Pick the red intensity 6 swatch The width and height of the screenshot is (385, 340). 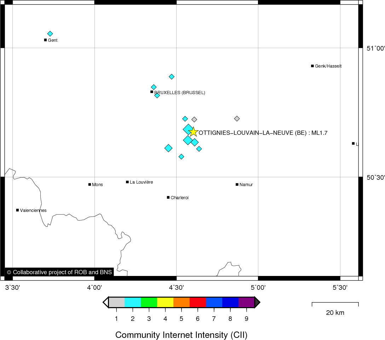198,302
